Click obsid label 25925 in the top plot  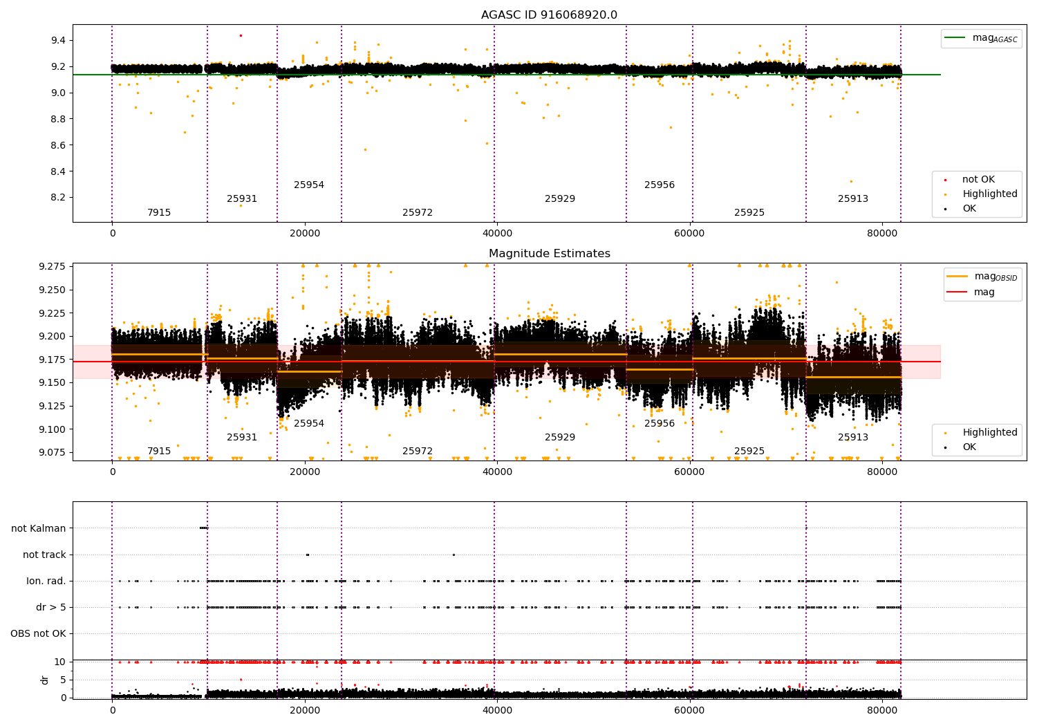click(749, 213)
